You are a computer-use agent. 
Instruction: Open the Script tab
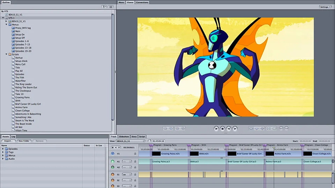142,136
